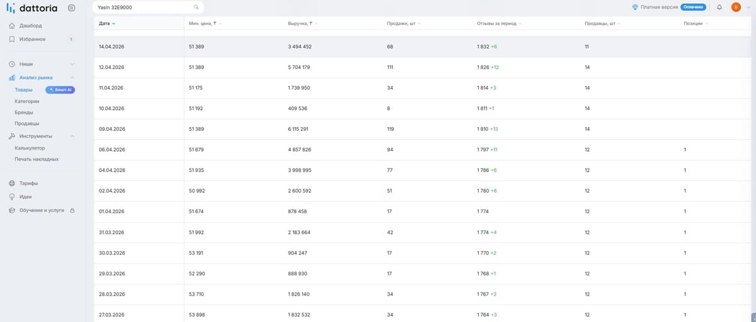The height and width of the screenshot is (322, 756).
Task: Sort by Отзывы за период column
Action: coord(500,23)
